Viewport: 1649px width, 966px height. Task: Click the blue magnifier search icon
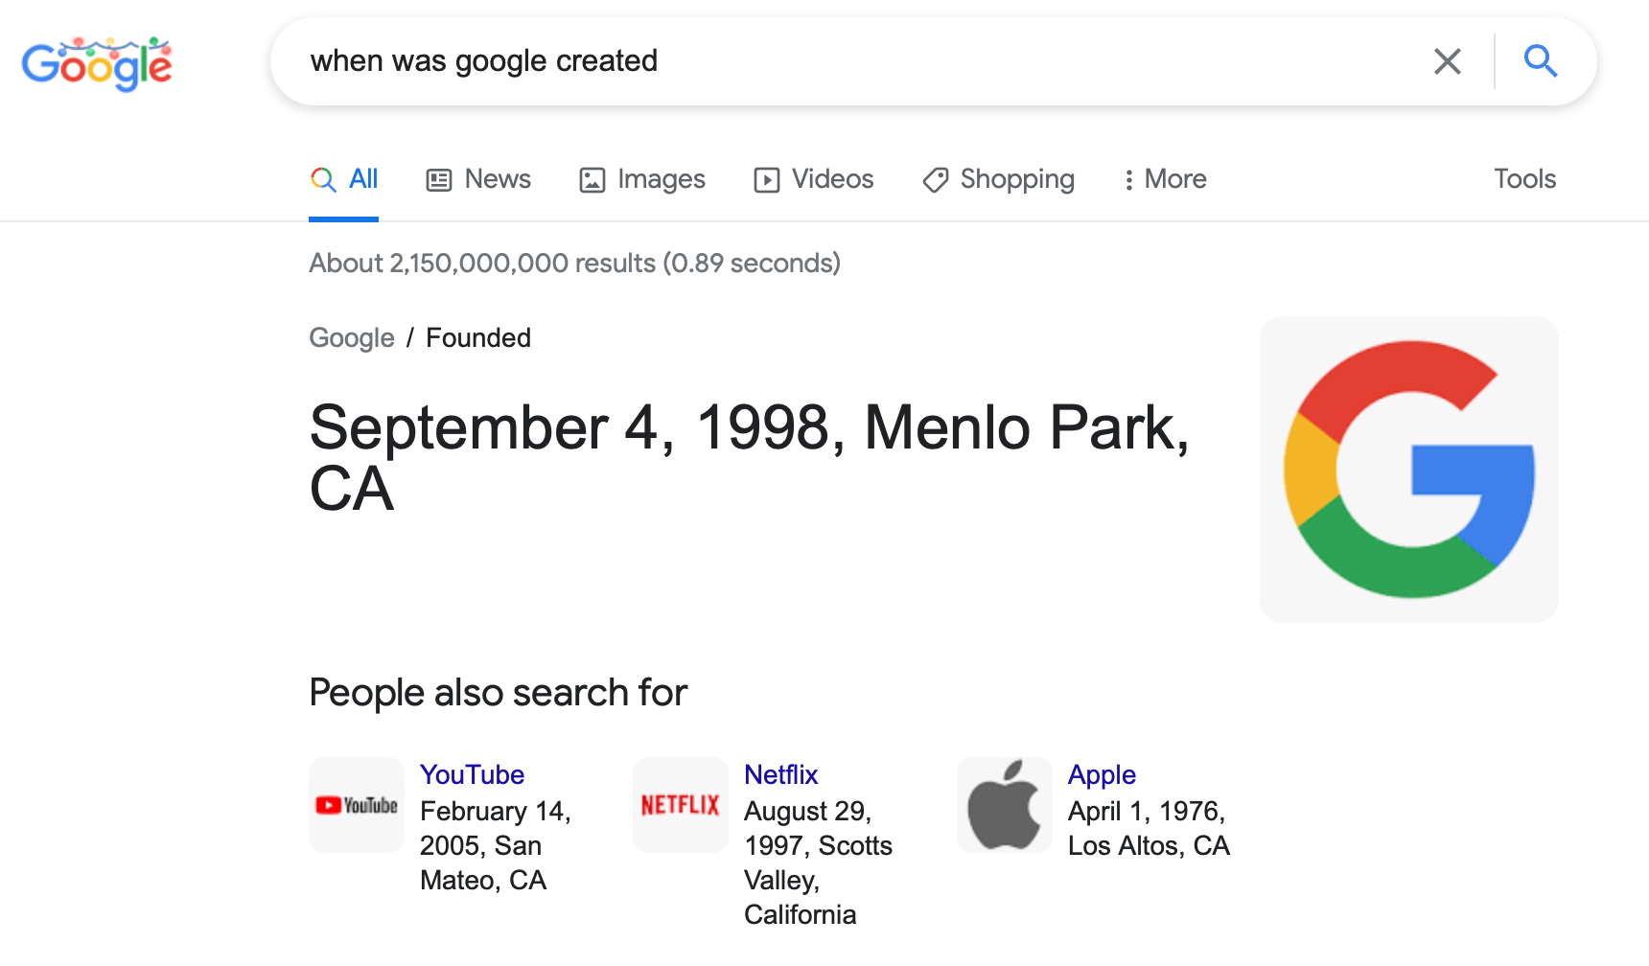pos(1541,61)
